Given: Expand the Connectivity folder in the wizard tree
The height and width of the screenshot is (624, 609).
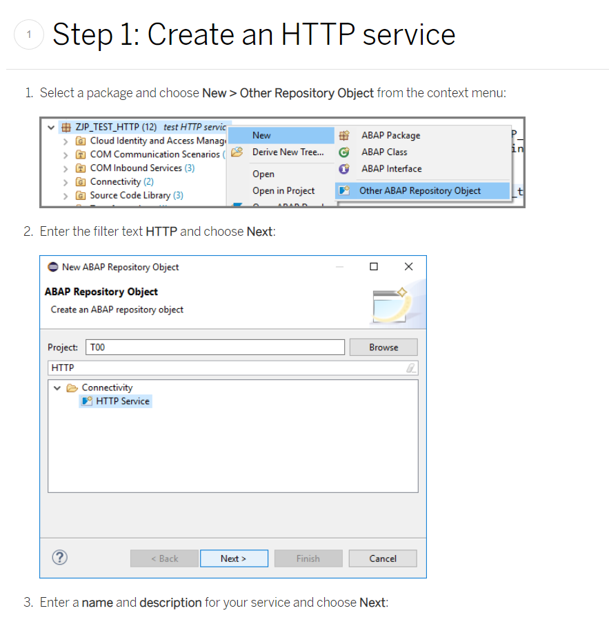Looking at the screenshot, I should point(57,388).
